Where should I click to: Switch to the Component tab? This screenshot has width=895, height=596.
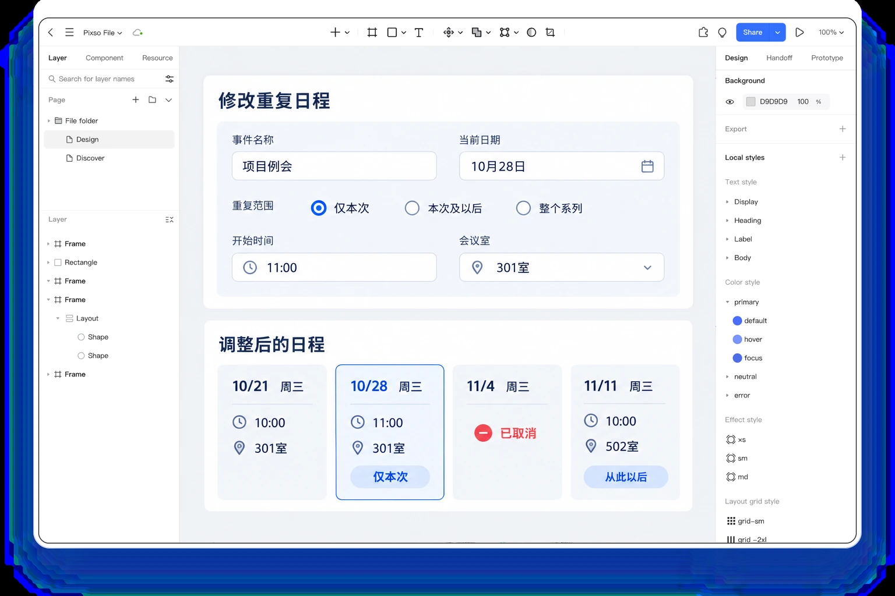pos(104,58)
